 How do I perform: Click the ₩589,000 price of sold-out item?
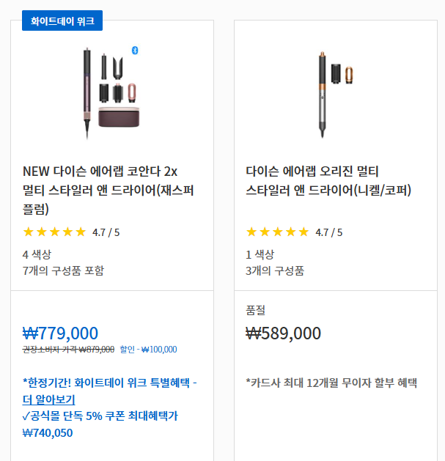tap(283, 333)
